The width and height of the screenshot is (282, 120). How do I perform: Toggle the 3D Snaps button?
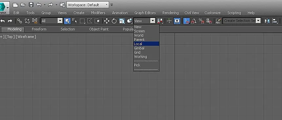coord(186,21)
